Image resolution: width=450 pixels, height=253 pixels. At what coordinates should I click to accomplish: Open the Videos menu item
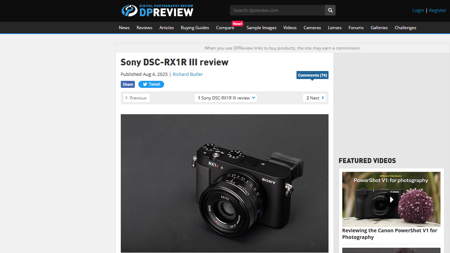coord(290,28)
